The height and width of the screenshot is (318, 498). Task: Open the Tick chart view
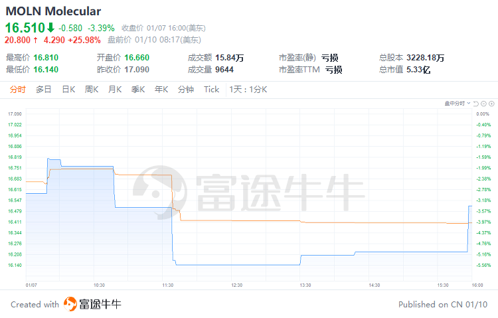[x=211, y=90]
